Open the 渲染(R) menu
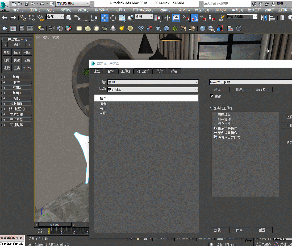The height and width of the screenshot is (246, 292). [x=164, y=10]
